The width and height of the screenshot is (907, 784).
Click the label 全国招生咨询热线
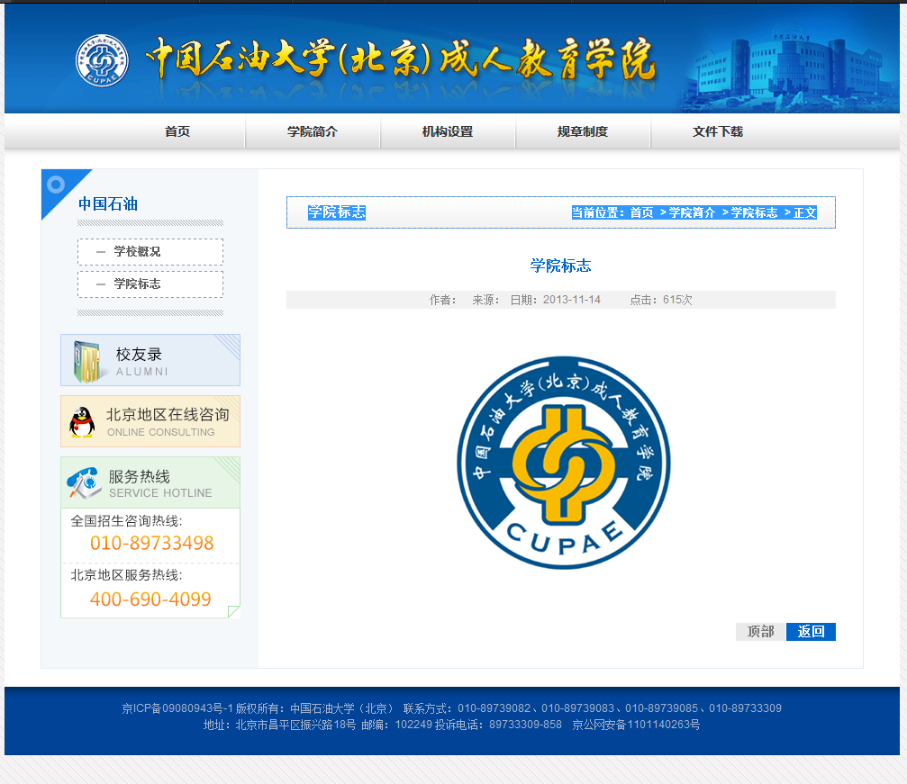(126, 521)
